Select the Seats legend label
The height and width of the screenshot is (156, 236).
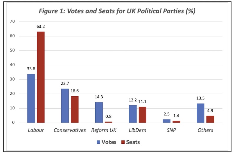point(133,142)
